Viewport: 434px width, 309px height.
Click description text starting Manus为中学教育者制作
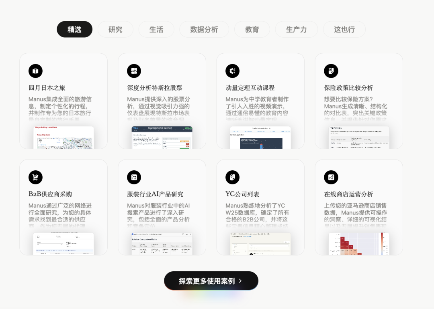[x=257, y=109]
